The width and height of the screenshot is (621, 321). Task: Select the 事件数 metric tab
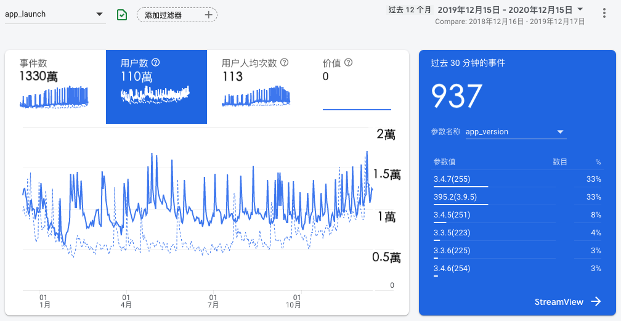click(55, 87)
